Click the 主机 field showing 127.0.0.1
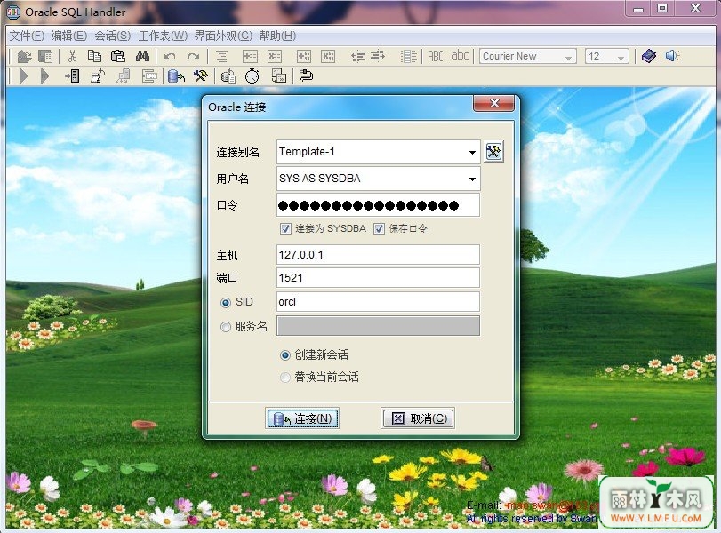 pos(378,255)
